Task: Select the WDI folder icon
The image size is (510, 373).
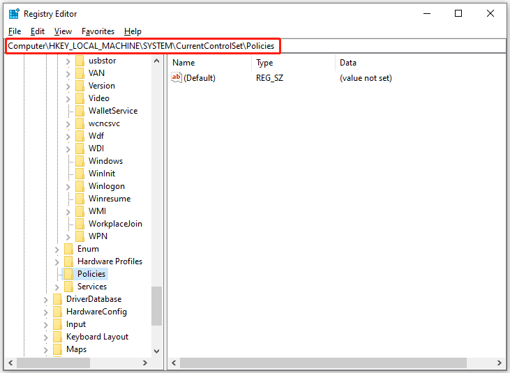Action: pyautogui.click(x=80, y=149)
